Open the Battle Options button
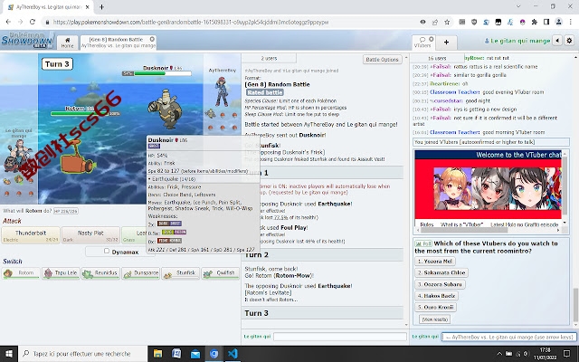The width and height of the screenshot is (579, 362). click(x=382, y=60)
